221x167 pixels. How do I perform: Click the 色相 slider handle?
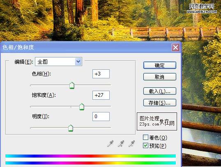pyautogui.click(x=72, y=85)
